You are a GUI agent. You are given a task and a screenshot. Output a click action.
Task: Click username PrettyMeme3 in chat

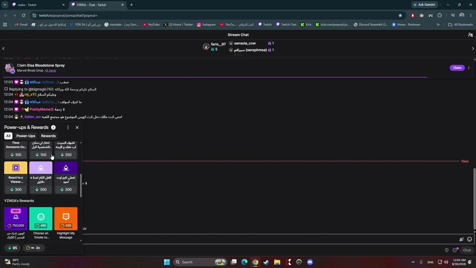41,109
